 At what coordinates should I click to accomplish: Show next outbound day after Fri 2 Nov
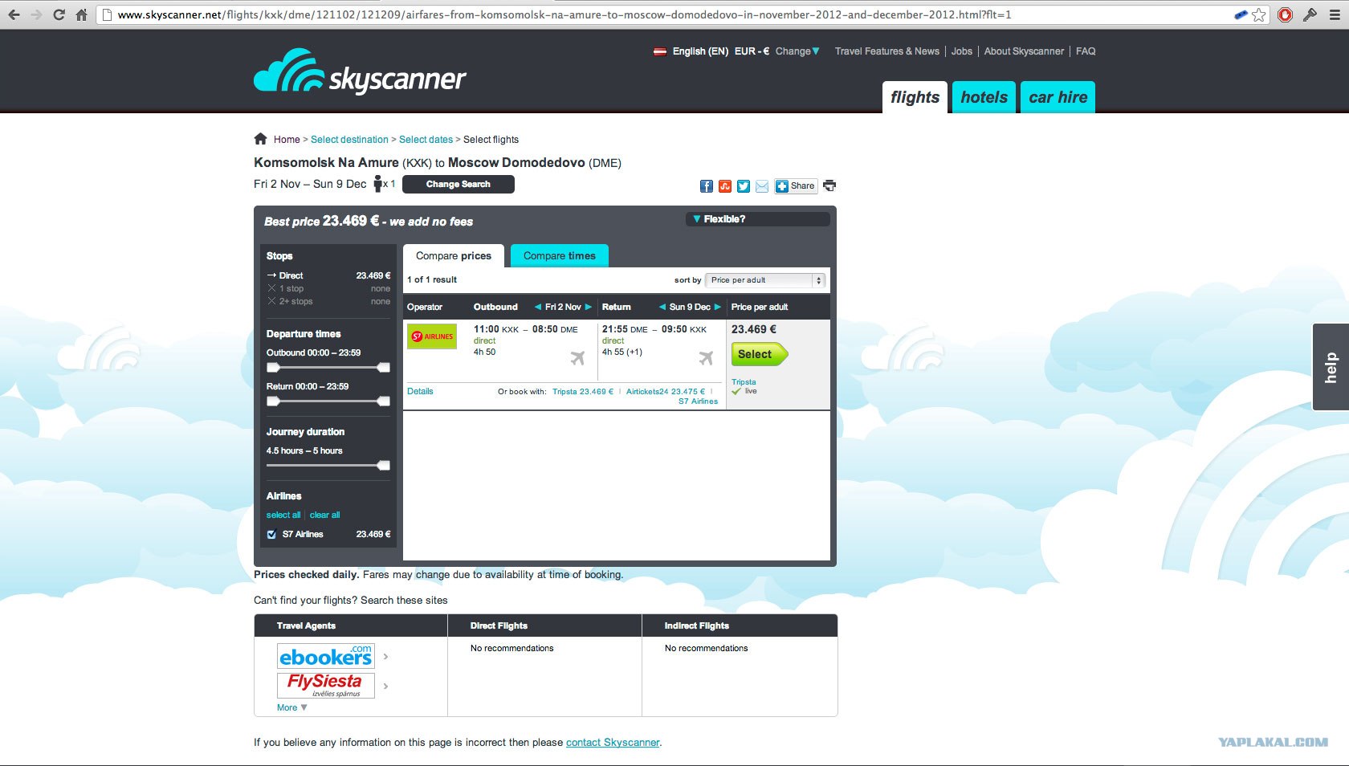(x=589, y=307)
